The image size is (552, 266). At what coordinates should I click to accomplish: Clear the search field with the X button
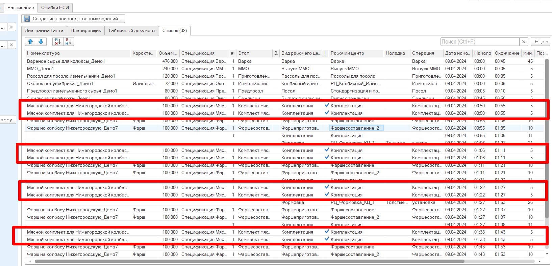(x=524, y=42)
